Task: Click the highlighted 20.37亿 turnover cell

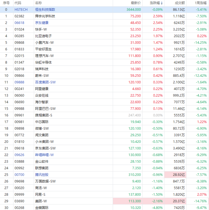Action: pos(175,201)
